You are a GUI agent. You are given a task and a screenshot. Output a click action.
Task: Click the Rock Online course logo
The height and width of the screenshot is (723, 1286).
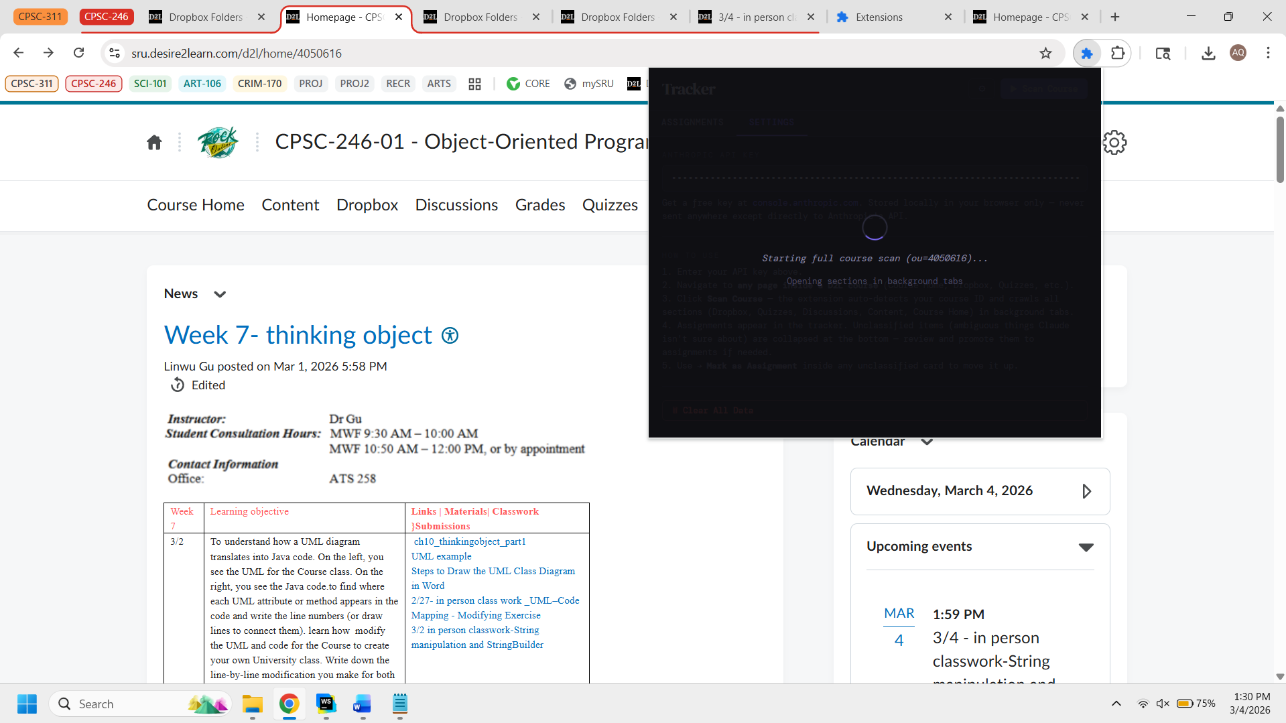tap(218, 142)
